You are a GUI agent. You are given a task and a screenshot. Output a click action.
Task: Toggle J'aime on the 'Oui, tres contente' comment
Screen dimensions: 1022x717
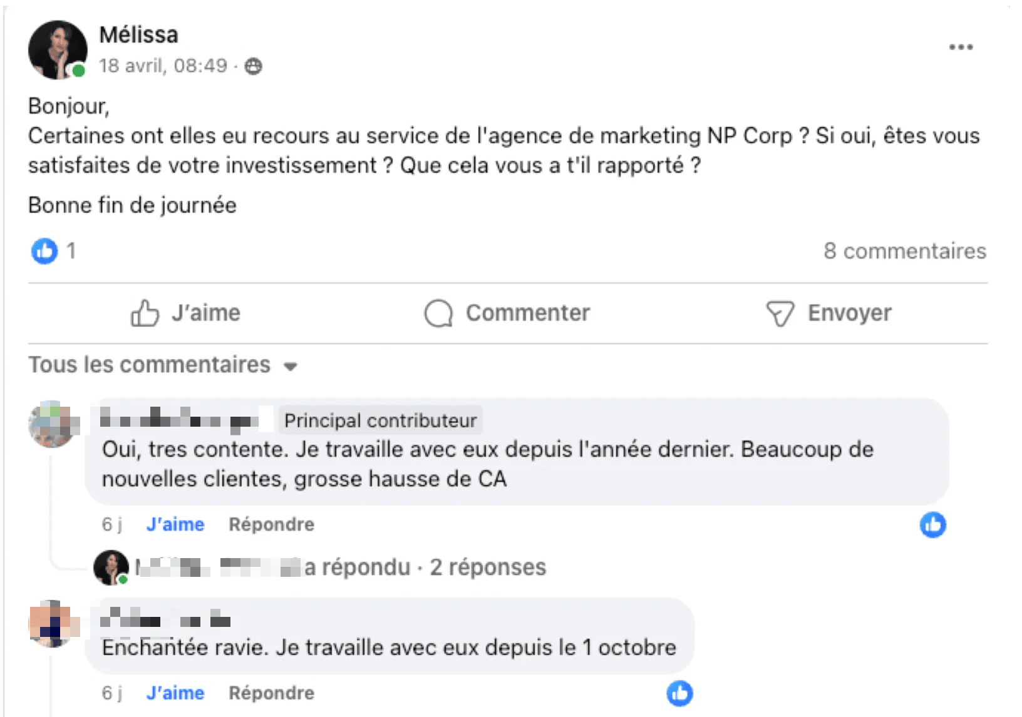175,524
